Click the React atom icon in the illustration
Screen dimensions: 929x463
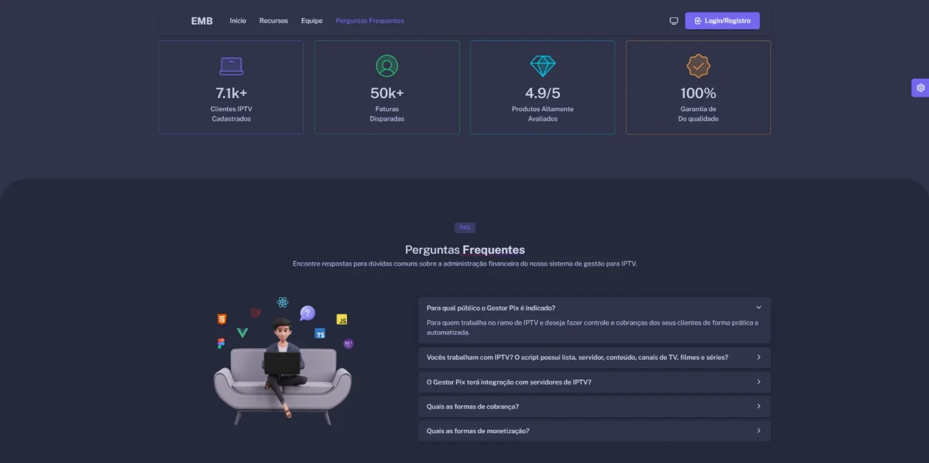click(283, 302)
